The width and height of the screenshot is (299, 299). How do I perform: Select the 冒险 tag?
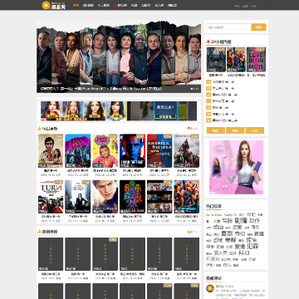pos(228,221)
